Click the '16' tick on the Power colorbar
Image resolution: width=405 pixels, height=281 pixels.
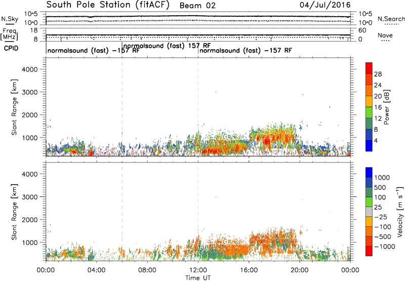(x=378, y=108)
